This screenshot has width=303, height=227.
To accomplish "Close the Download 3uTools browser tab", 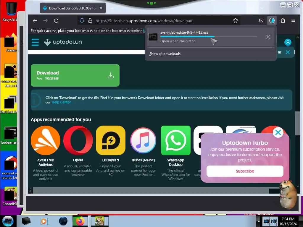I will 101,8.
